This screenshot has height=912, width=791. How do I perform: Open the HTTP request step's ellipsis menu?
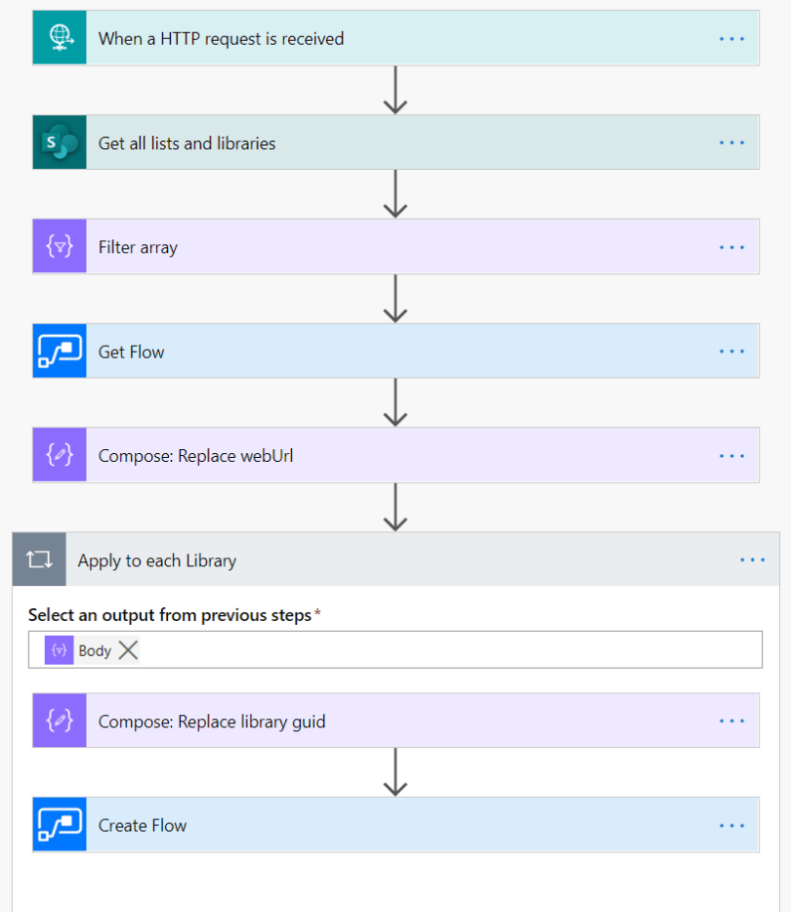731,39
